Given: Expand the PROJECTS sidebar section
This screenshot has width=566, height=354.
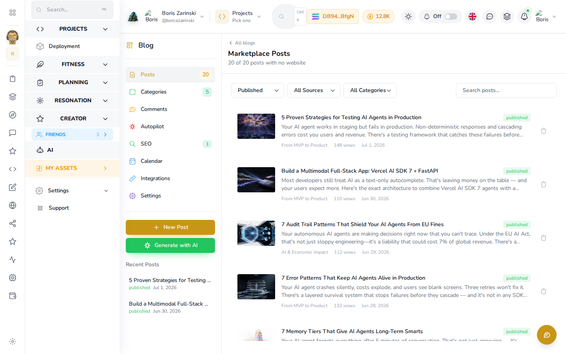Looking at the screenshot, I should (72, 29).
